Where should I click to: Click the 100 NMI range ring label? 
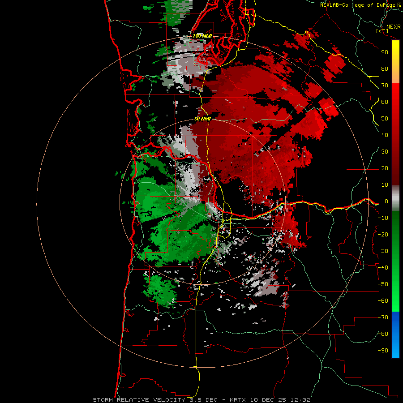[202, 36]
